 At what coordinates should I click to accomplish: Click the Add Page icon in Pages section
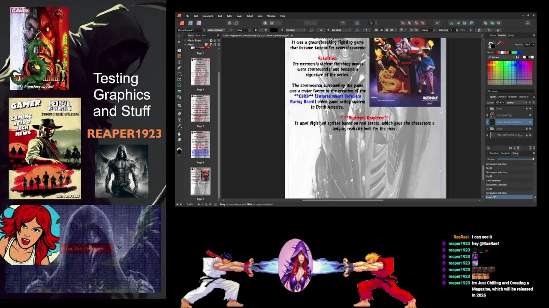211,44
